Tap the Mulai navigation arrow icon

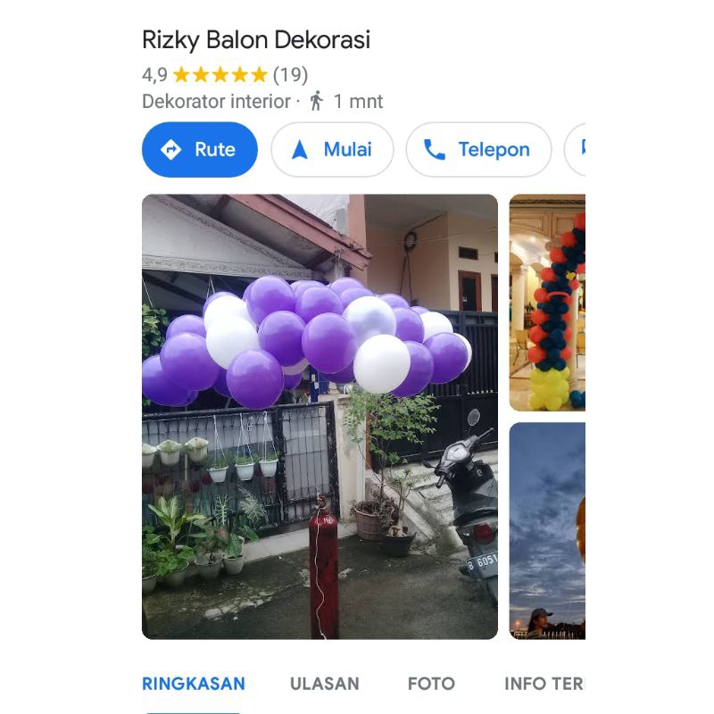pos(300,149)
